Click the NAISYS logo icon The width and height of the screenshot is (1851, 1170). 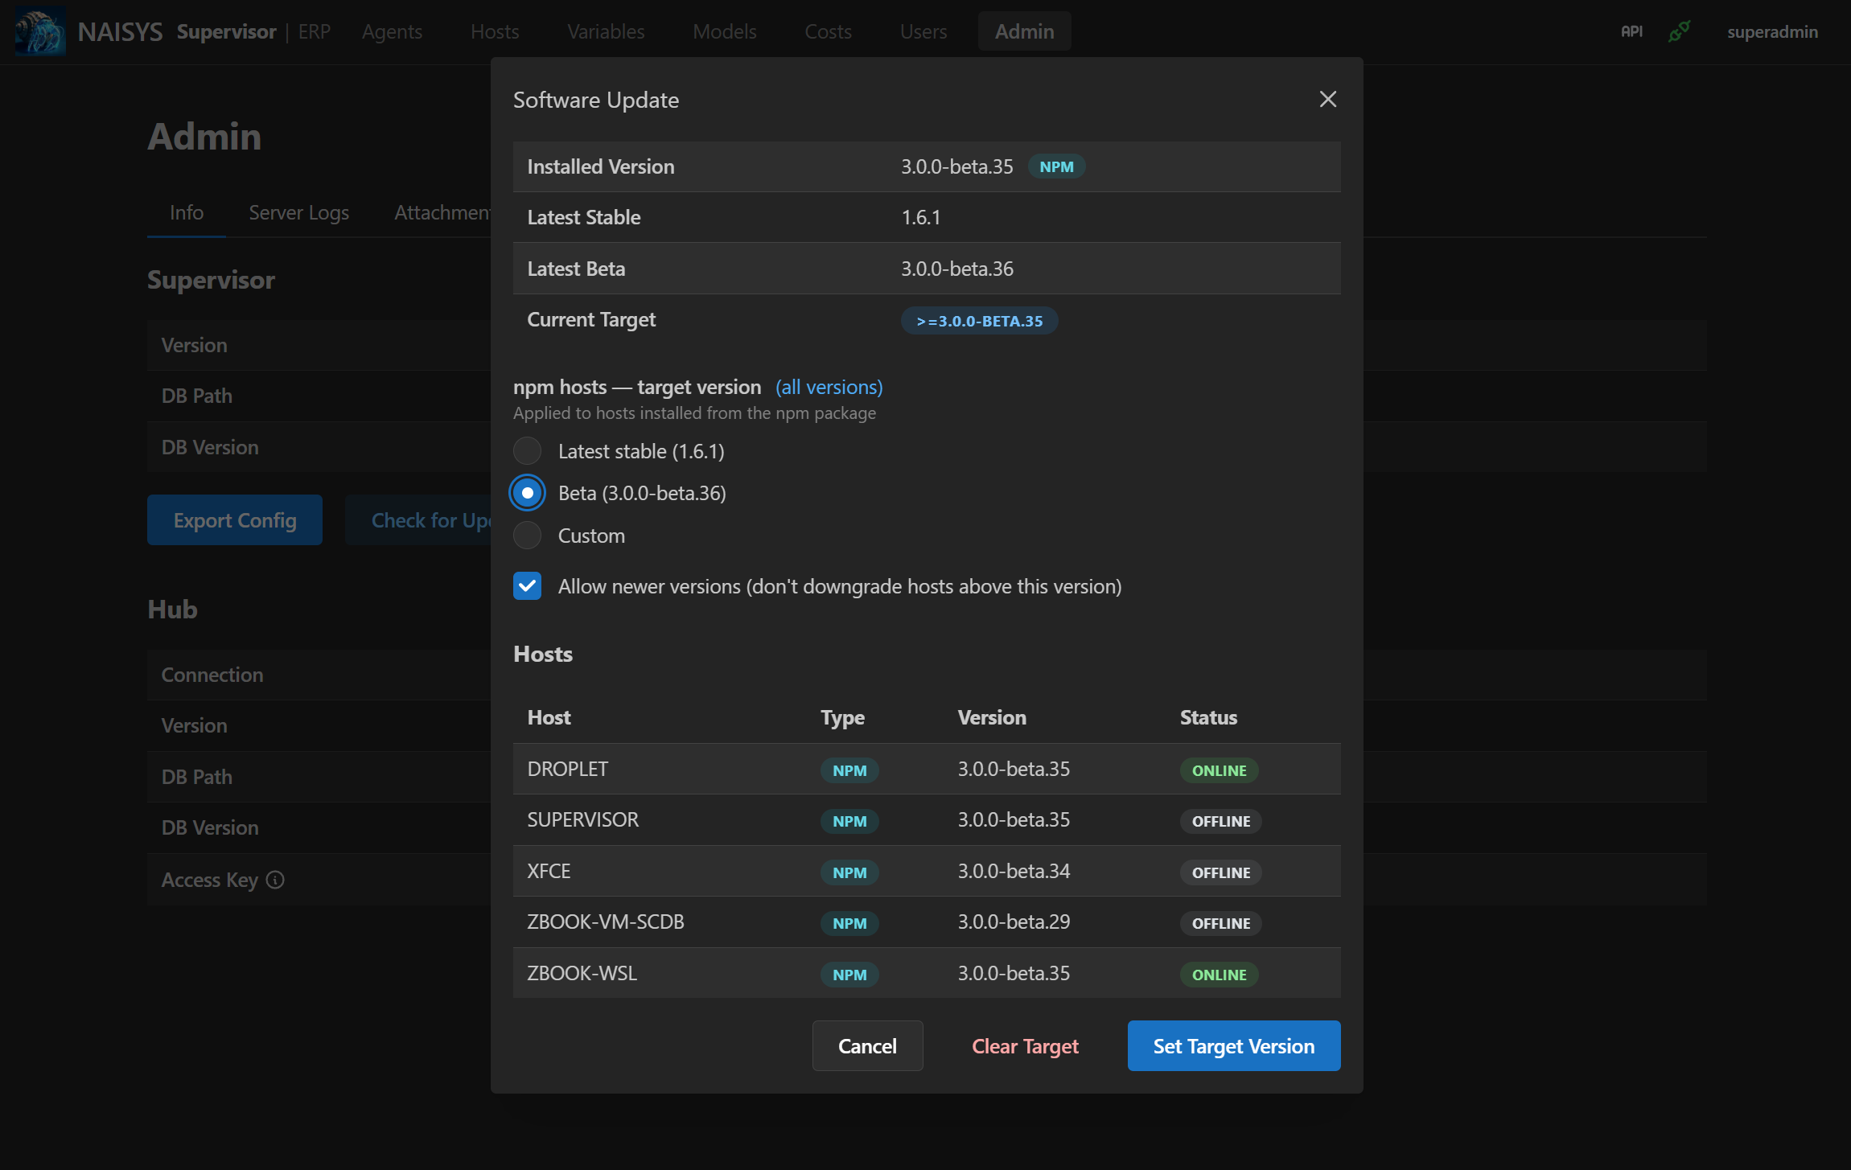pos(39,31)
